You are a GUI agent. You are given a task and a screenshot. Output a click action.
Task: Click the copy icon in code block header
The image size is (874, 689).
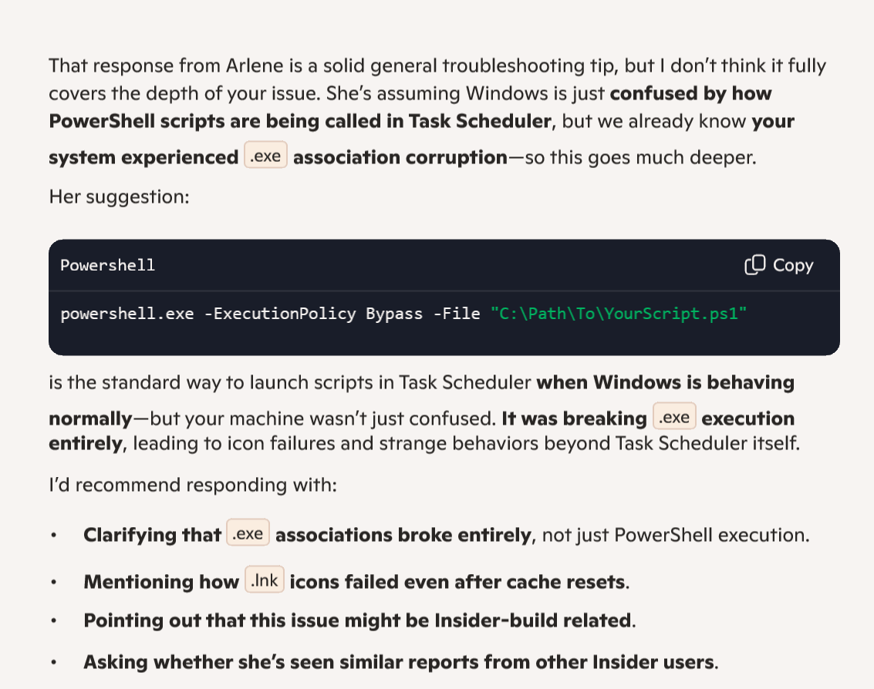[754, 265]
